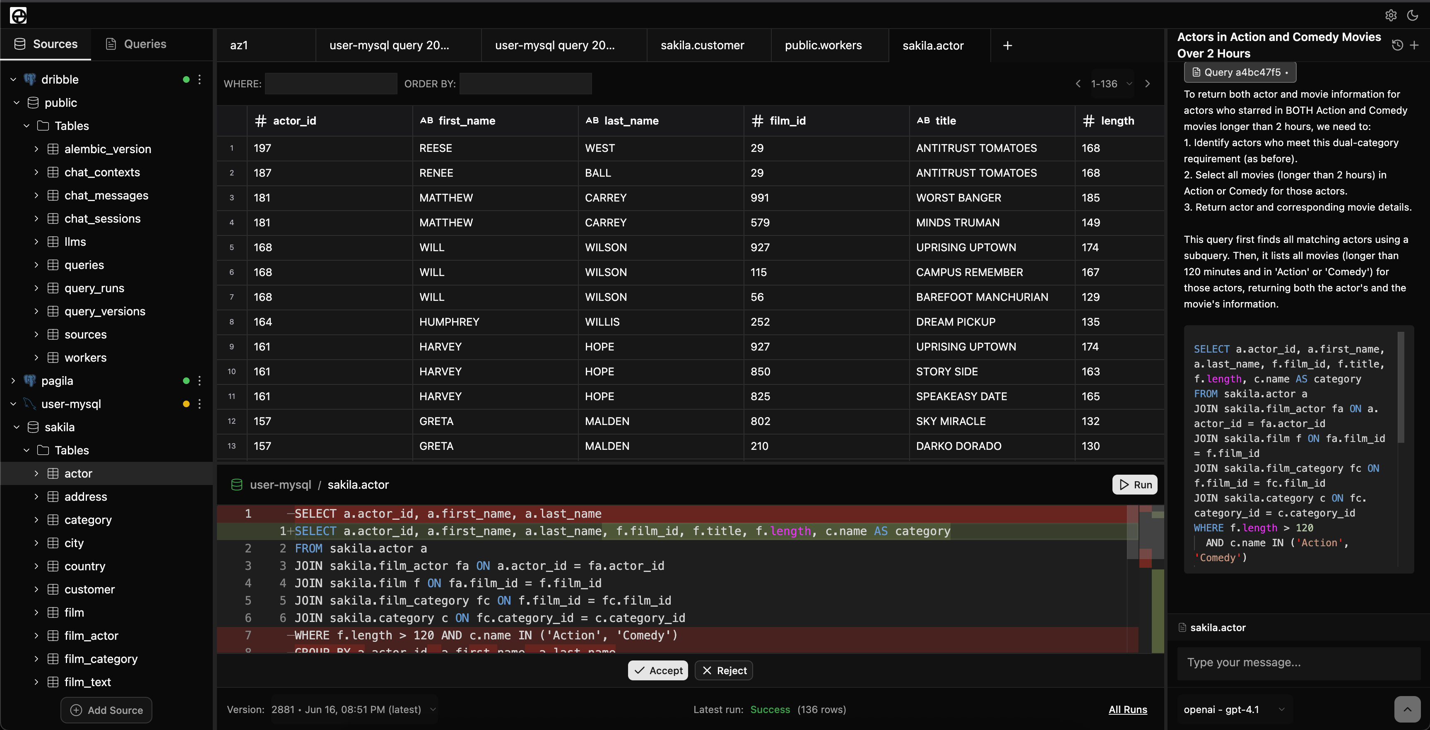Select the film_text table

[87, 682]
